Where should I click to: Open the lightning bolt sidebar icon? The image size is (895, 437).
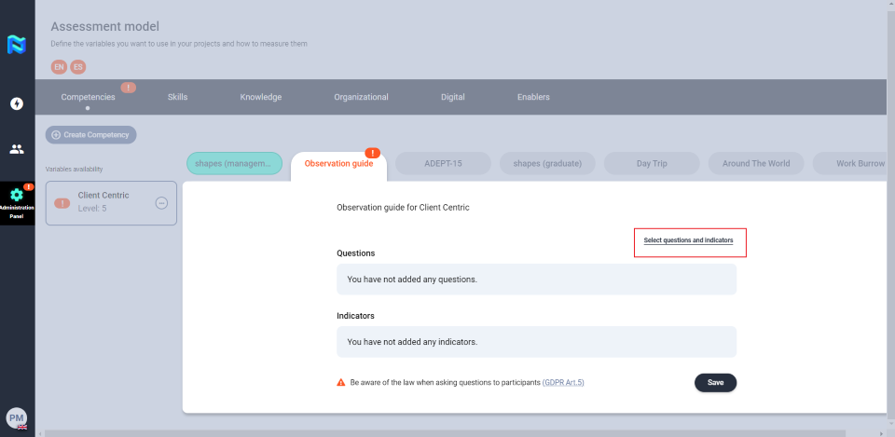coord(17,103)
